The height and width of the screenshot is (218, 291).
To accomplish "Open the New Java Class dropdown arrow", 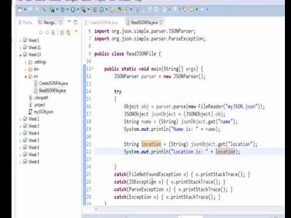I will [107, 10].
